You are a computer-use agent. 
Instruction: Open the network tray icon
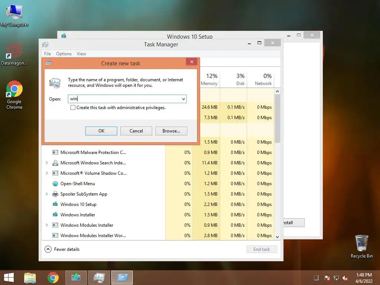click(336, 278)
